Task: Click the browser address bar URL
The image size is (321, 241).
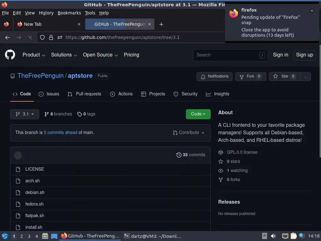Action: pyautogui.click(x=123, y=38)
